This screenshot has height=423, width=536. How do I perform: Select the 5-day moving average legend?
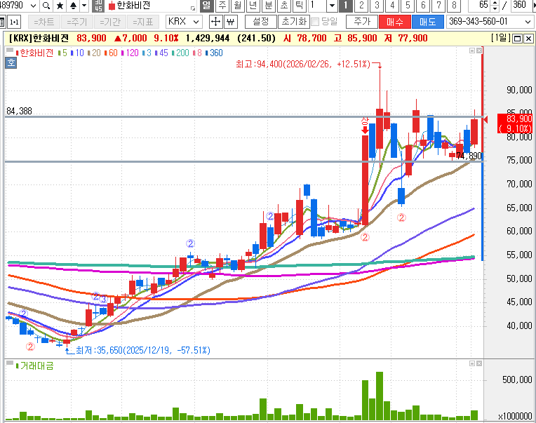pos(62,53)
